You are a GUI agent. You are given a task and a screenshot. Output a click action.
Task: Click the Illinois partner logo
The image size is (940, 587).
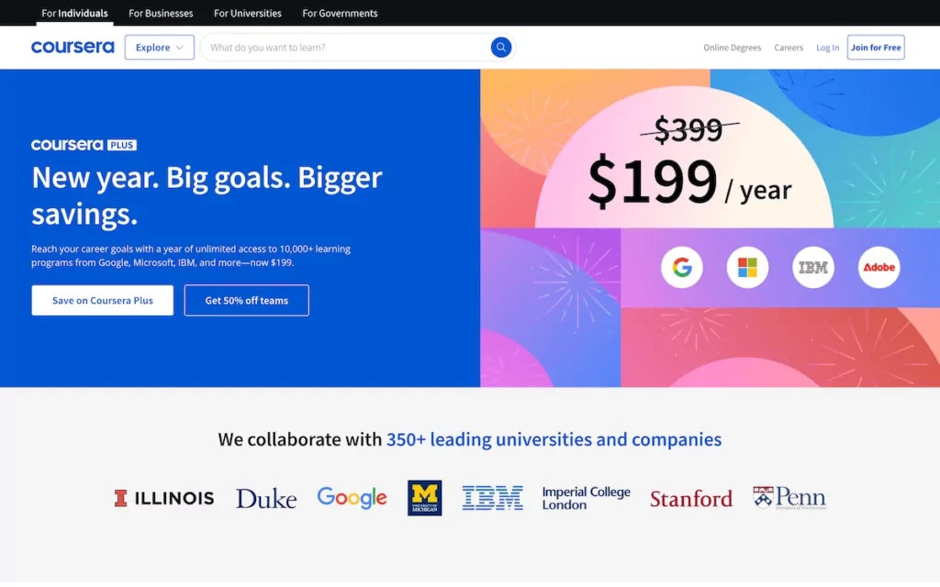coord(164,498)
